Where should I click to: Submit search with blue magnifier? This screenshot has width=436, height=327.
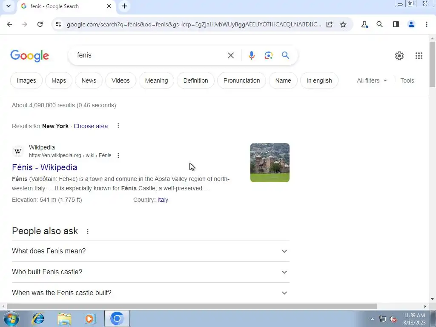click(286, 55)
